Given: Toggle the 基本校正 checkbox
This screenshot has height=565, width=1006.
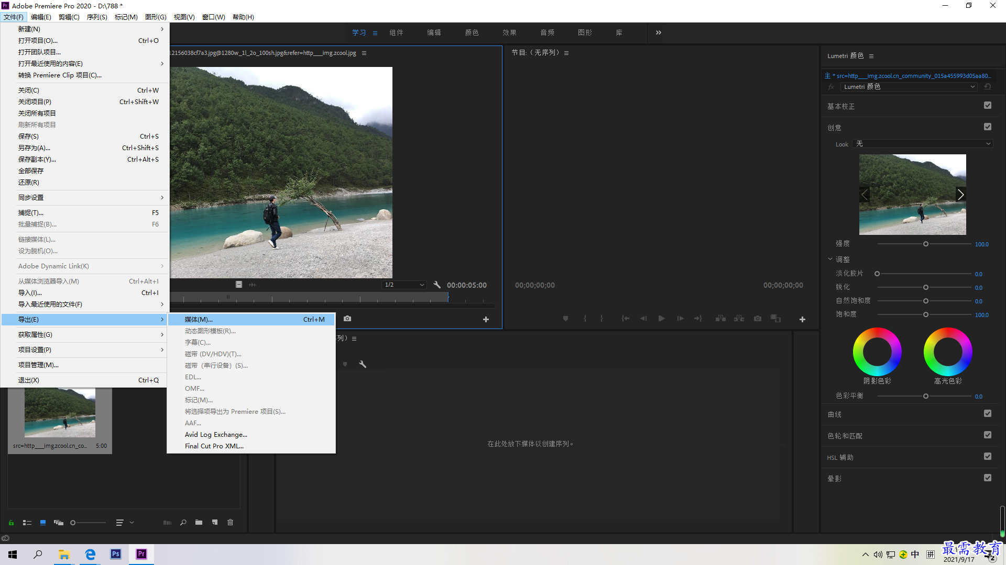Looking at the screenshot, I should [988, 106].
